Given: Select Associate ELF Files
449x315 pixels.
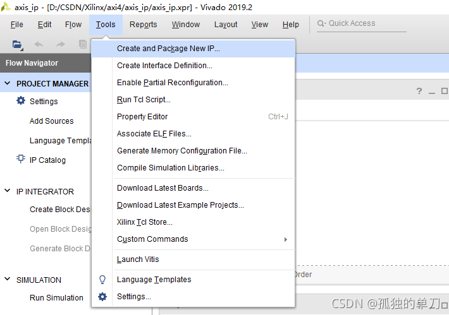Looking at the screenshot, I should (x=194, y=133).
